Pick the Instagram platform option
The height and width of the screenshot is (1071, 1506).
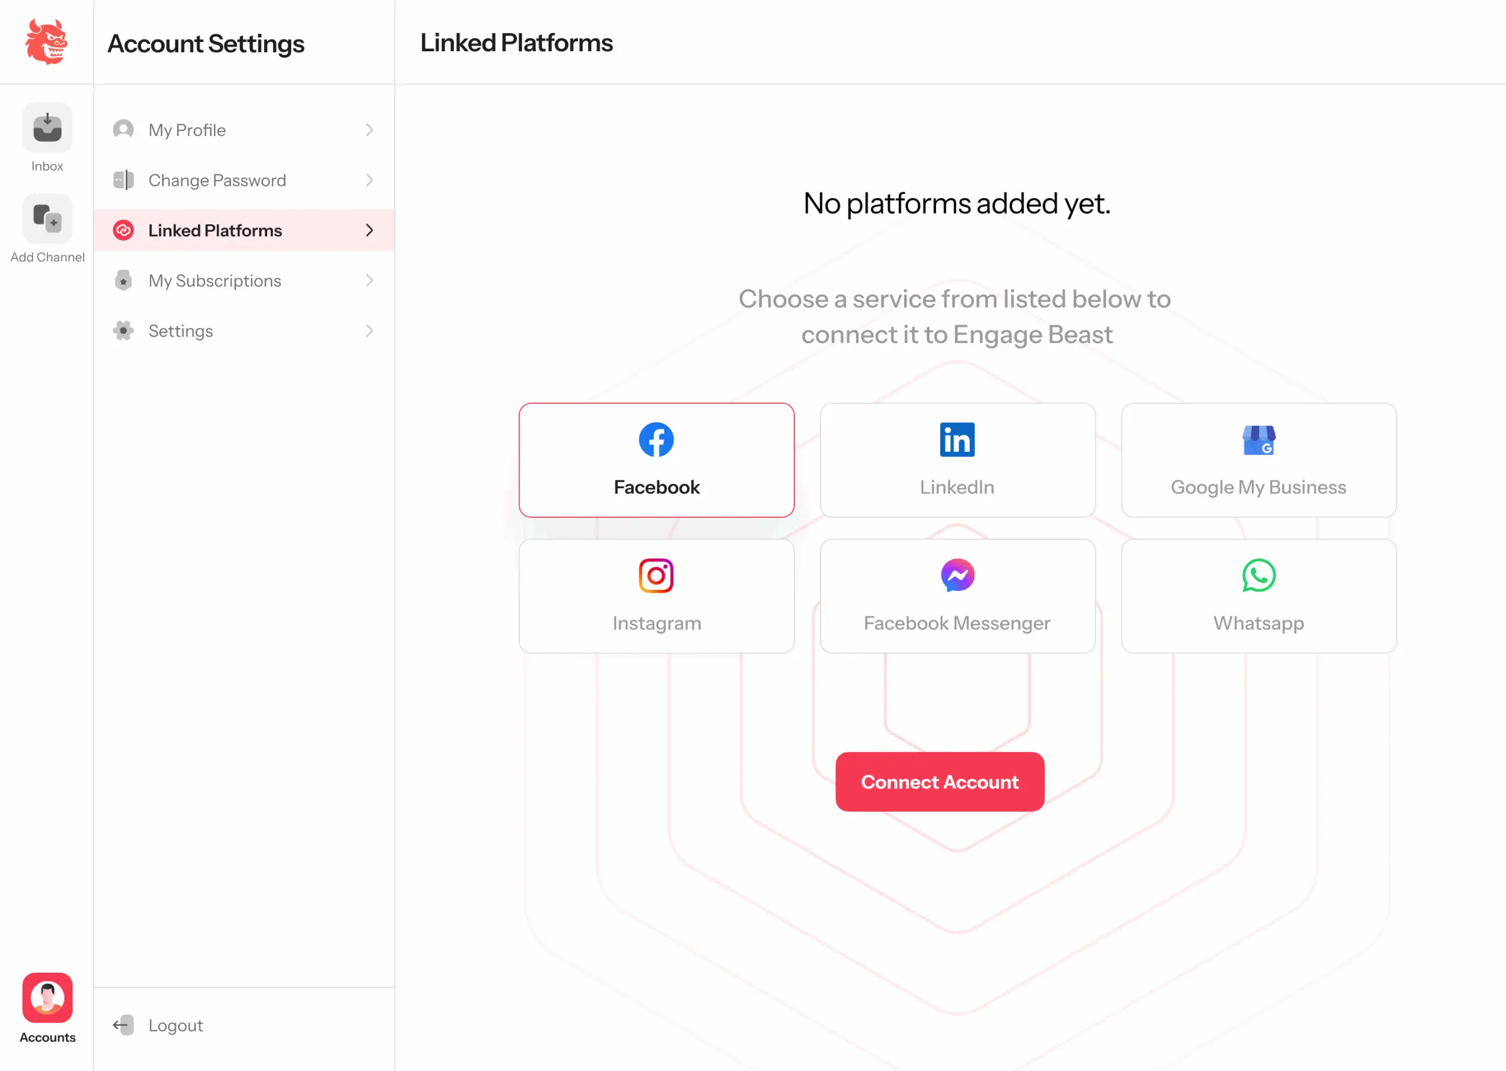tap(656, 596)
